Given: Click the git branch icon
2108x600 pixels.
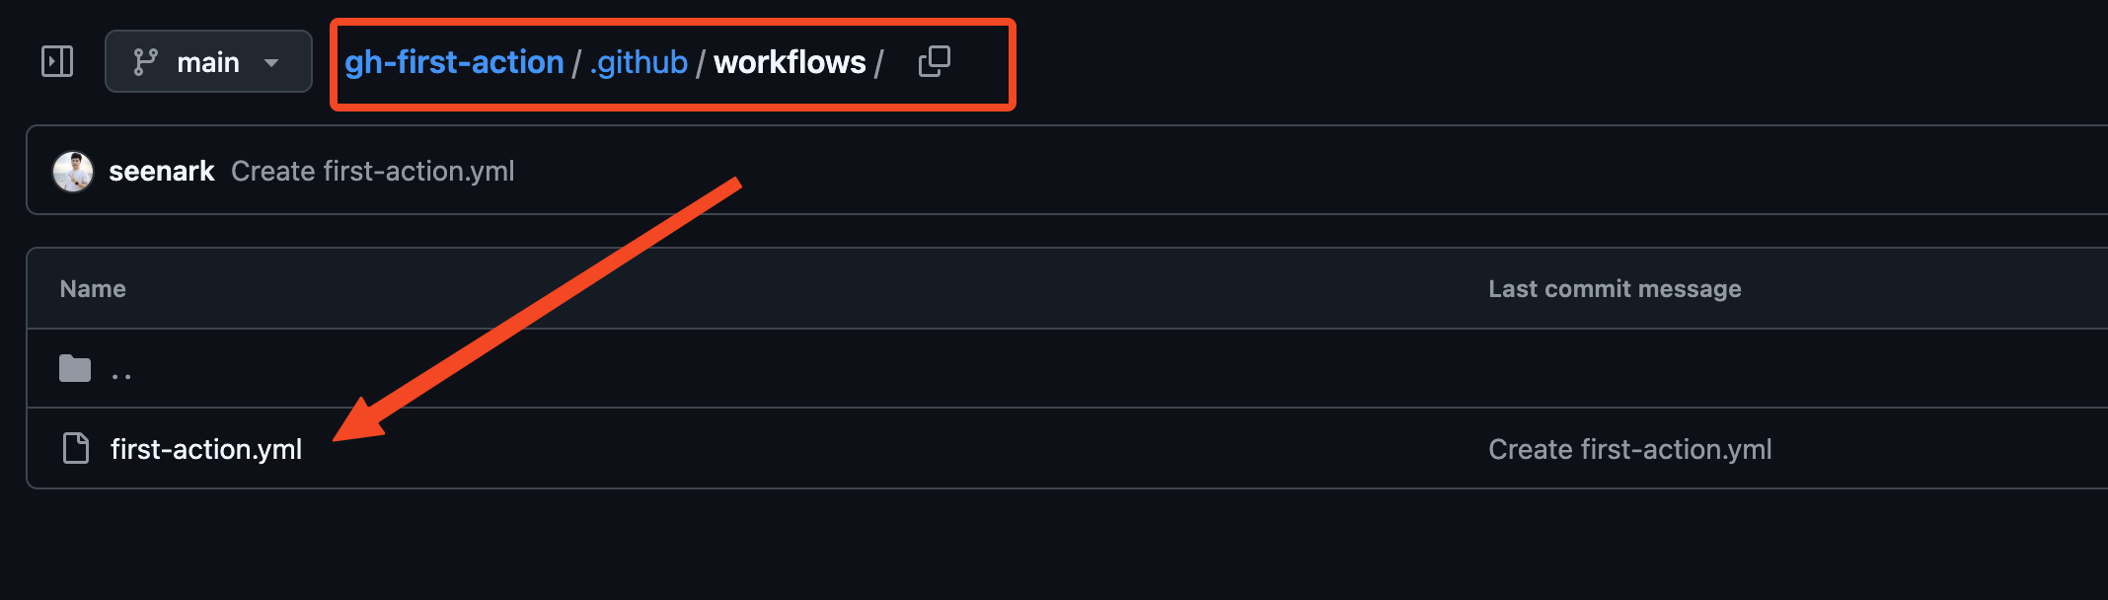Looking at the screenshot, I should click(x=145, y=62).
